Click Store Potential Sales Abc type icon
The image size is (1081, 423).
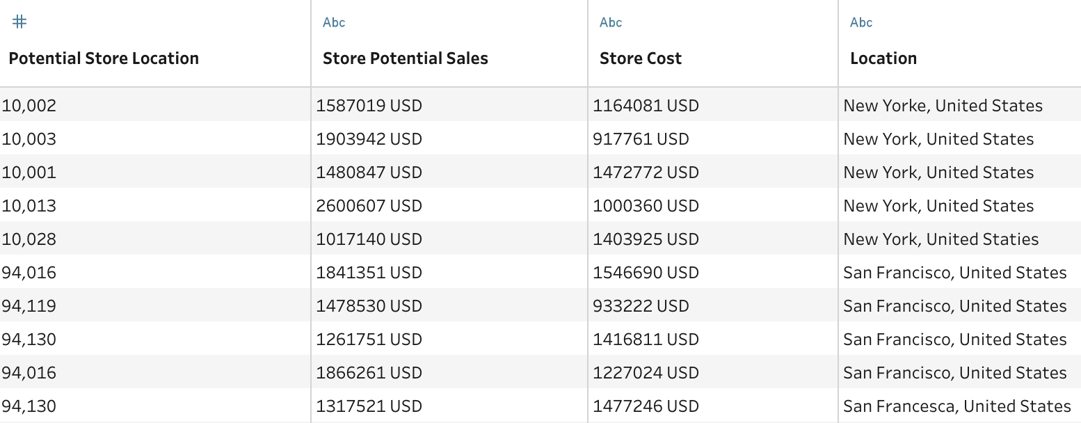[x=334, y=22]
